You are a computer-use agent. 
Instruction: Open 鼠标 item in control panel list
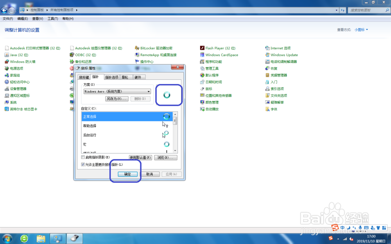[206, 89]
